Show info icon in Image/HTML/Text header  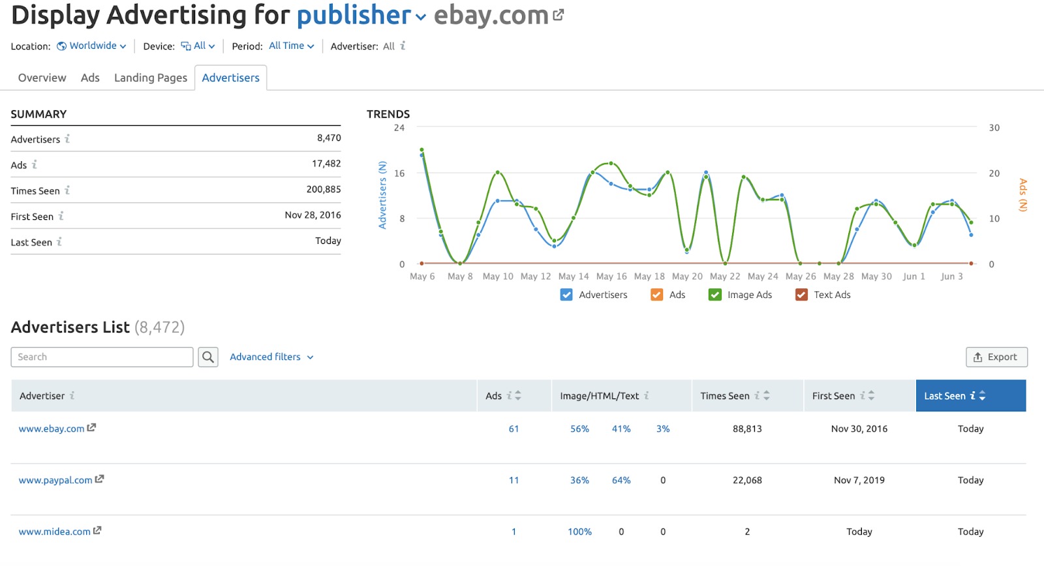click(647, 395)
